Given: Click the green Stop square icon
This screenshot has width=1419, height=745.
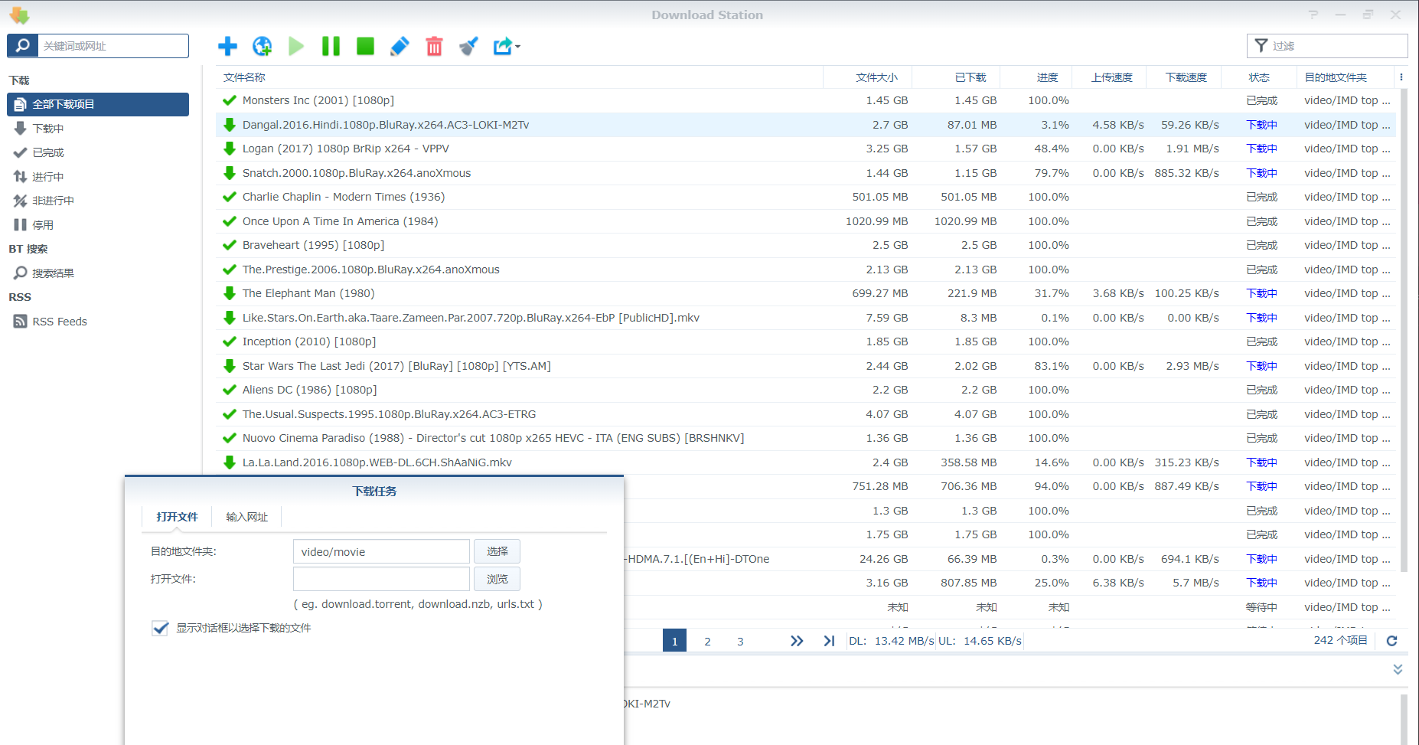Looking at the screenshot, I should click(365, 46).
